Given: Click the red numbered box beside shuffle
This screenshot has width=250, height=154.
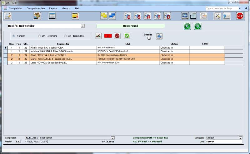Looking at the screenshot, I should (x=108, y=36).
